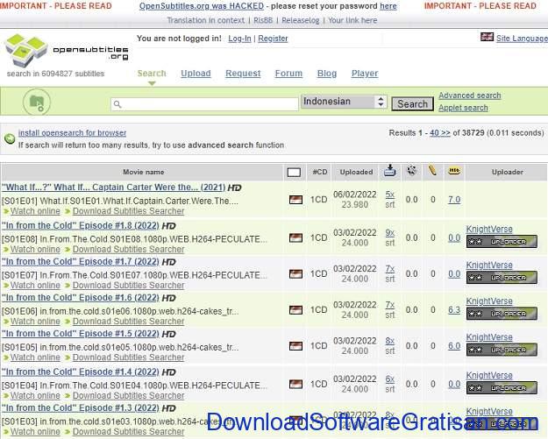Sort results by Uploaded header
This screenshot has width=548, height=439.
click(356, 172)
